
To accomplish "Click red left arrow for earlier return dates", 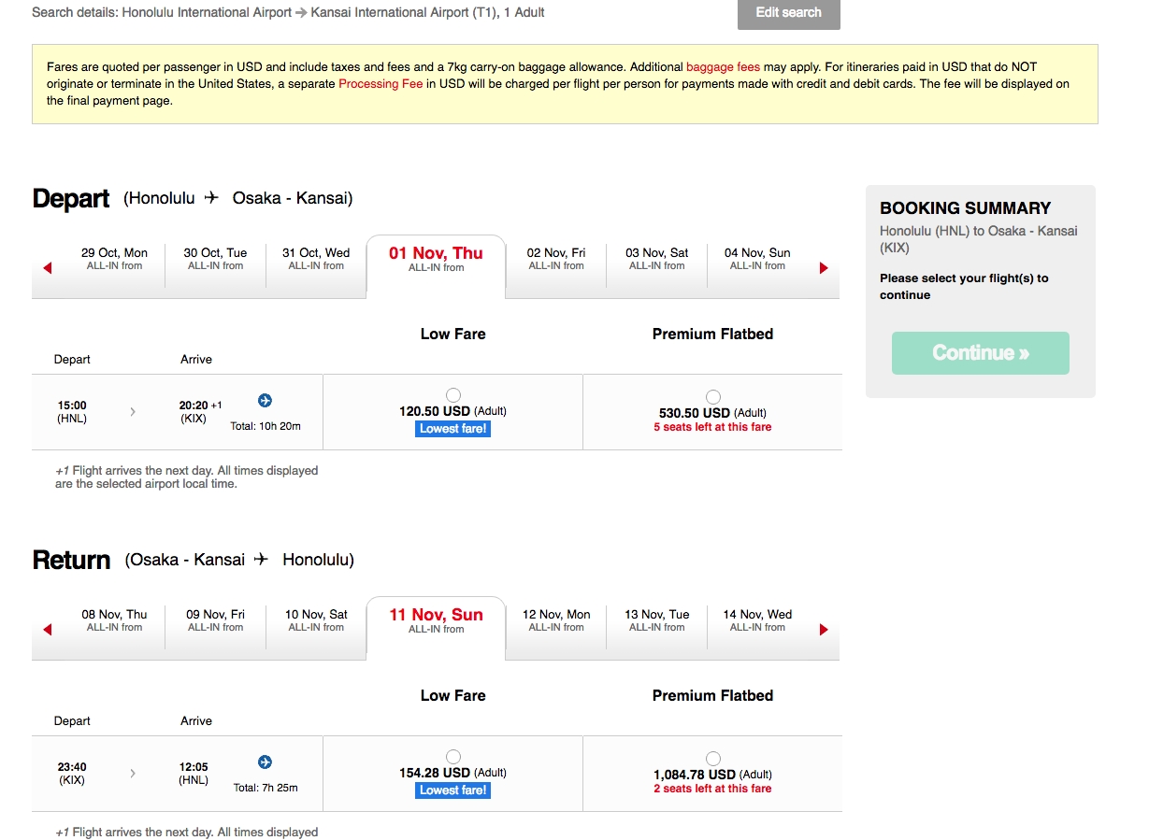I will tap(47, 629).
